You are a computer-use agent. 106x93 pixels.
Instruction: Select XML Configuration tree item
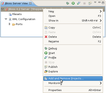pyautogui.click(x=24, y=19)
